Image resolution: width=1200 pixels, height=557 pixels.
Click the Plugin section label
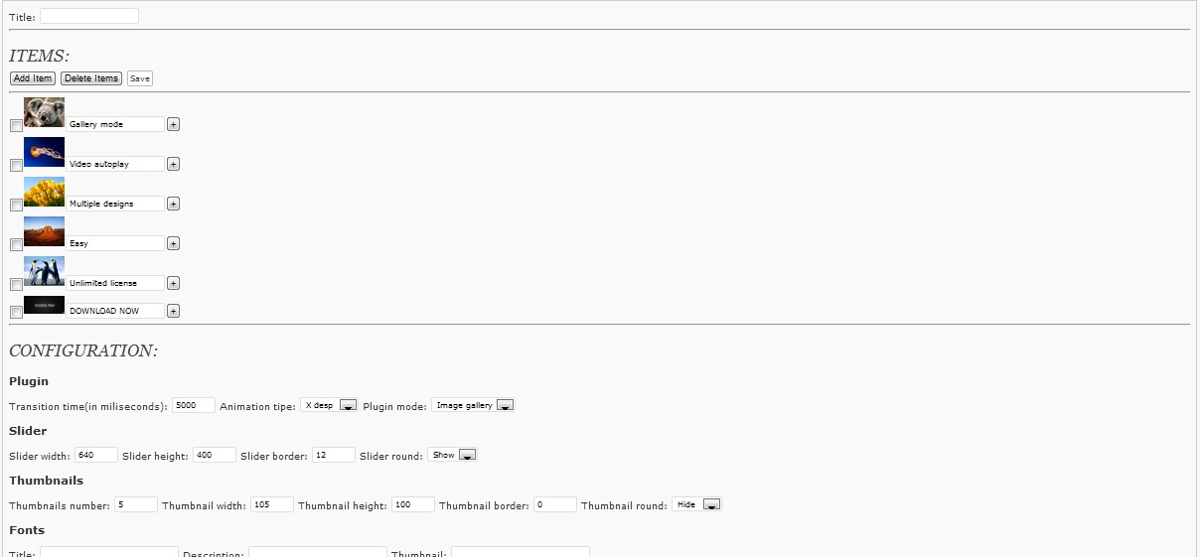[29, 381]
